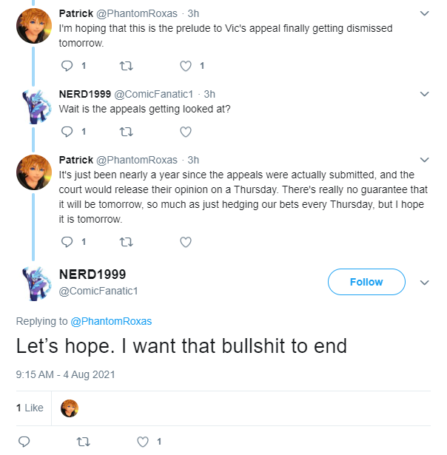Follow NERD1999
Screen dimensions: 447x455
pos(366,282)
